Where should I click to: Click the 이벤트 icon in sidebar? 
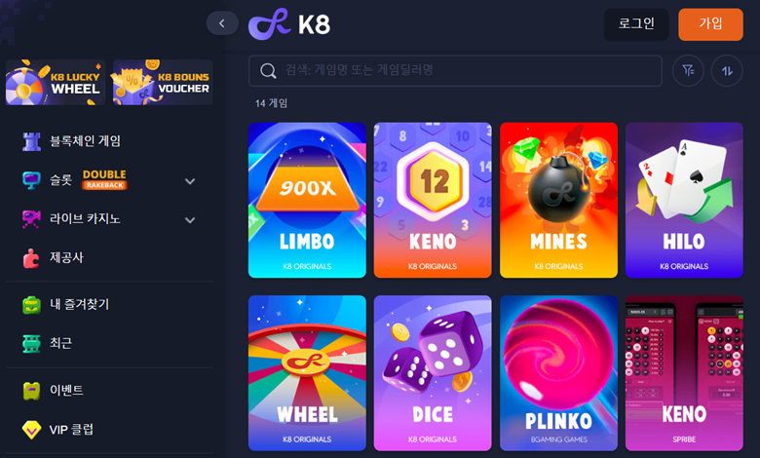point(31,391)
